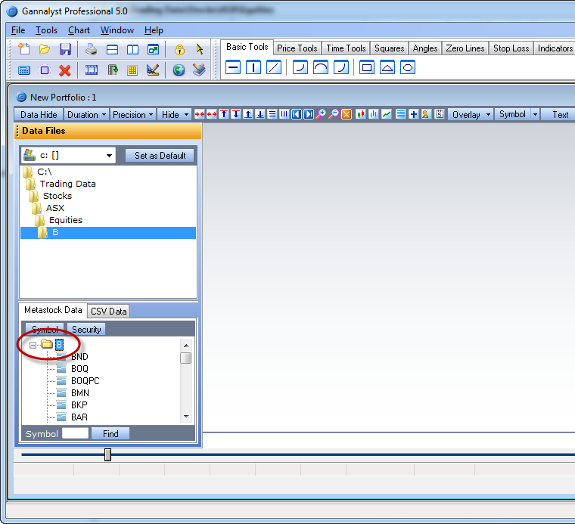Select the rectangle drawing tool
This screenshot has width=575, height=524.
[367, 67]
